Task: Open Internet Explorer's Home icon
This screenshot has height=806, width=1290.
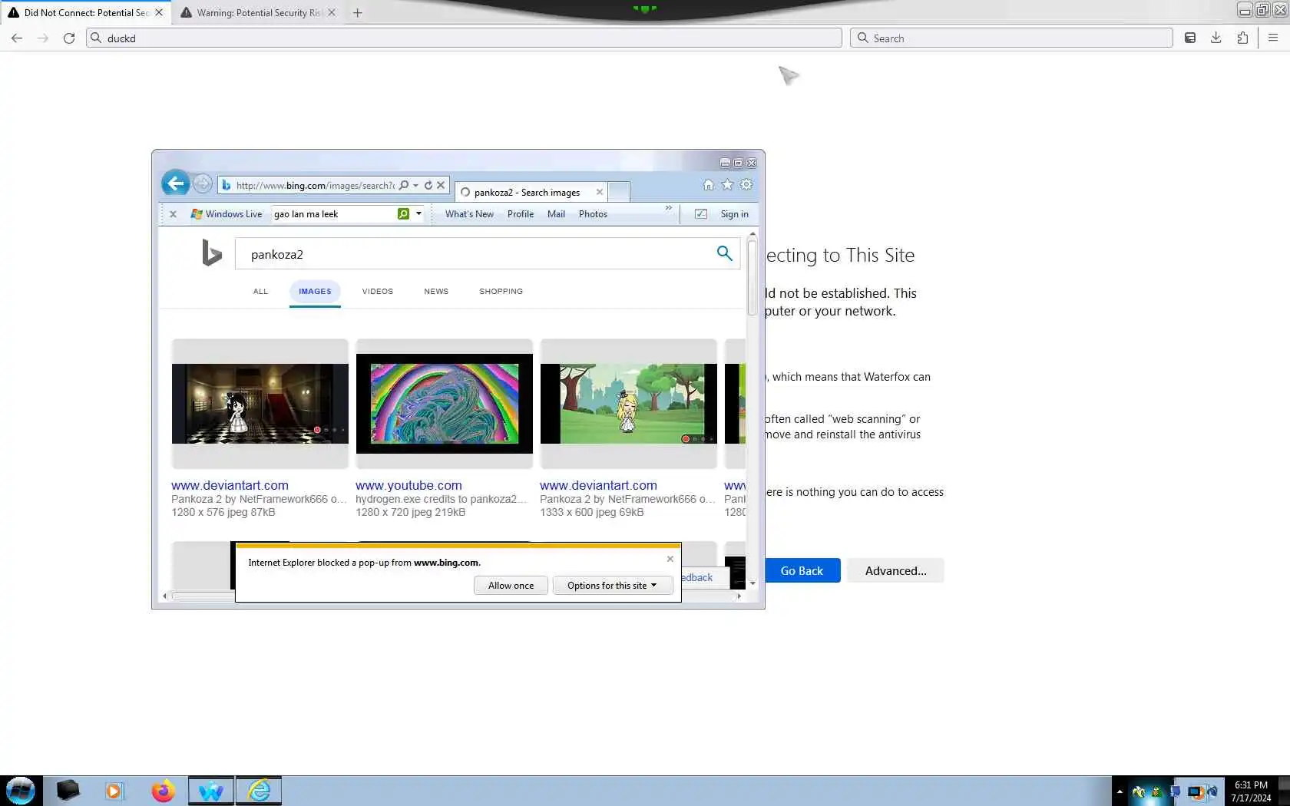Action: point(708,184)
